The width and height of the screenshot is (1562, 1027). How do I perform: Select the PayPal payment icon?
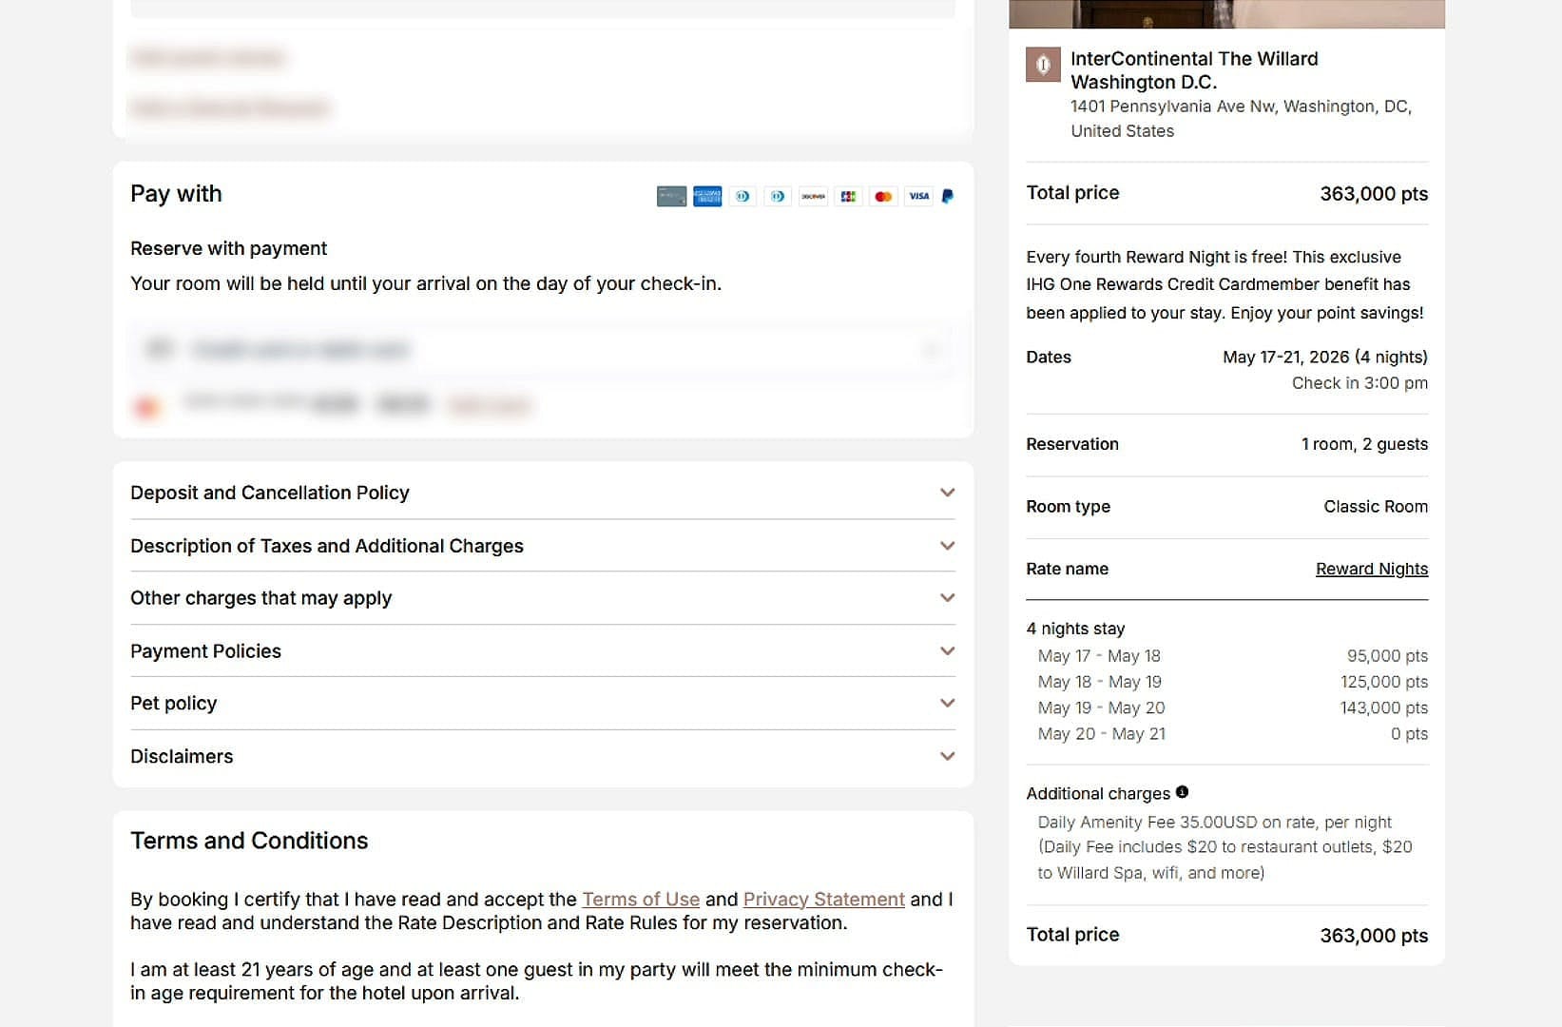click(x=947, y=196)
